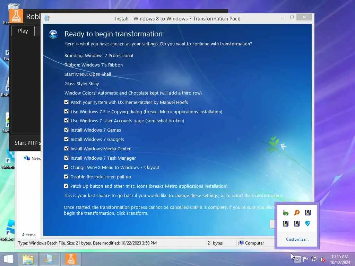This screenshot has height=266, width=355.
Task: Click '4 items' in the Explorer status bar
Action: 29,235
